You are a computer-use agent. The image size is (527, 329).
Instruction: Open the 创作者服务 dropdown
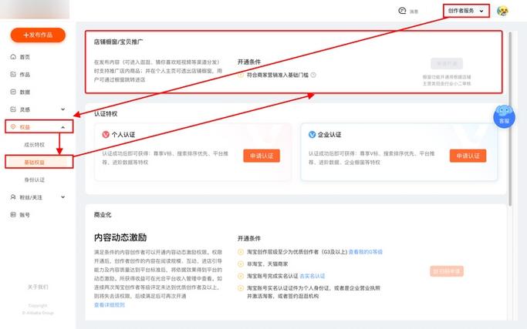pos(466,11)
